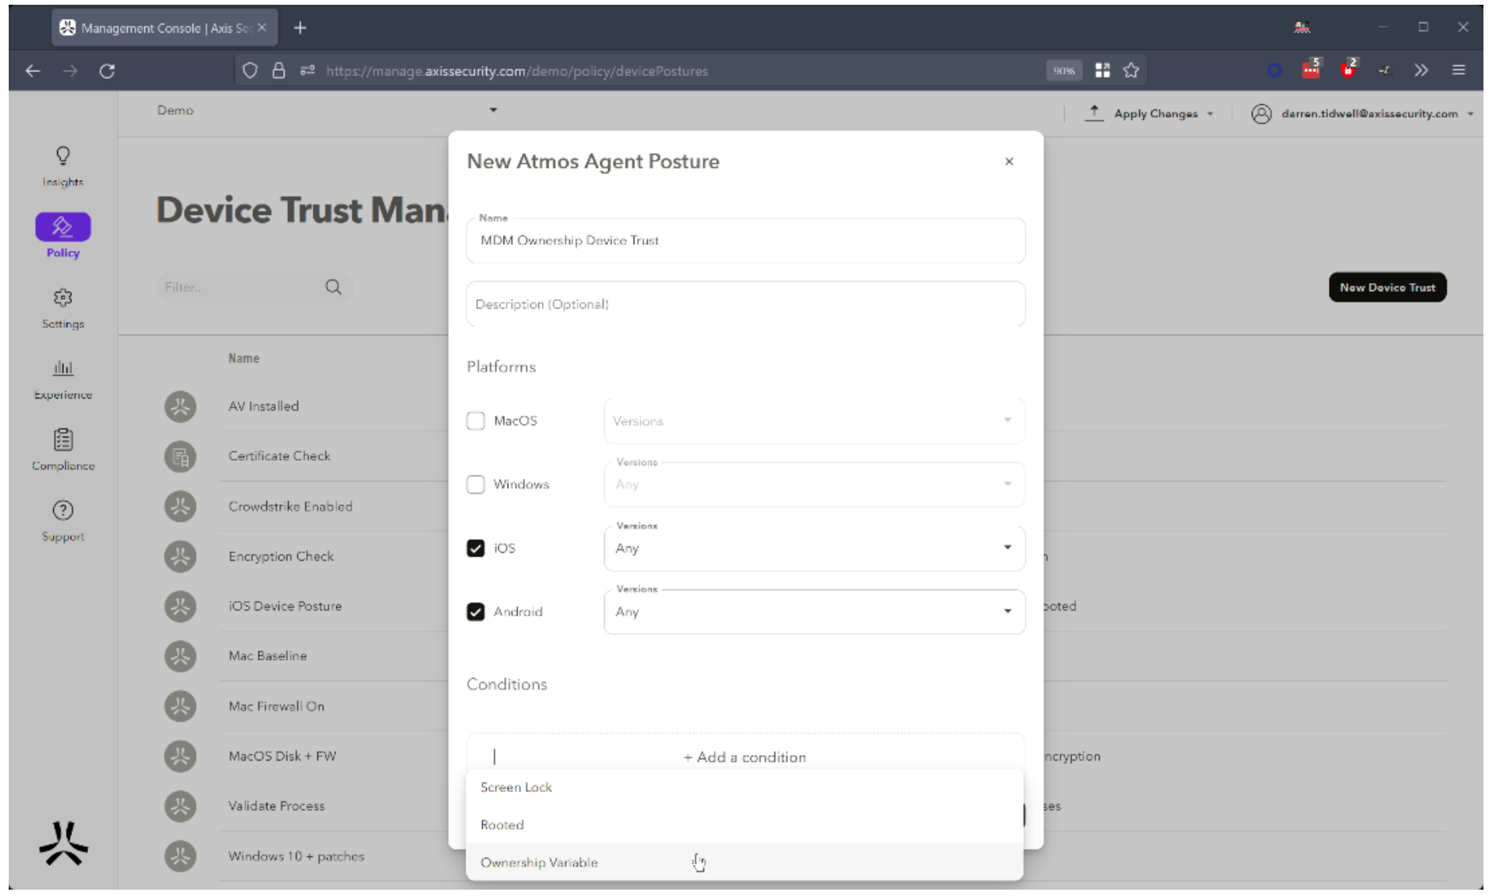Image resolution: width=1489 pixels, height=896 pixels.
Task: Show more browser extensions chevron
Action: tap(1421, 70)
